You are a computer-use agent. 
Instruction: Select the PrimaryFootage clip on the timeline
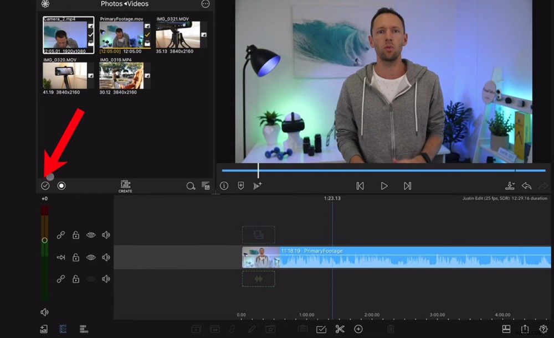(x=388, y=257)
